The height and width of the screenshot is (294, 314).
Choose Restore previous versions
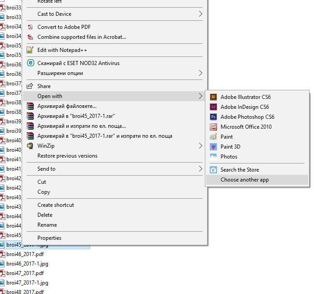point(115,156)
